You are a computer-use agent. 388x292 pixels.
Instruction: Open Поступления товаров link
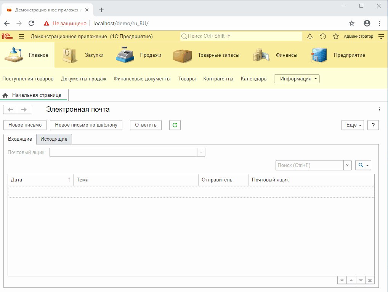pos(28,79)
